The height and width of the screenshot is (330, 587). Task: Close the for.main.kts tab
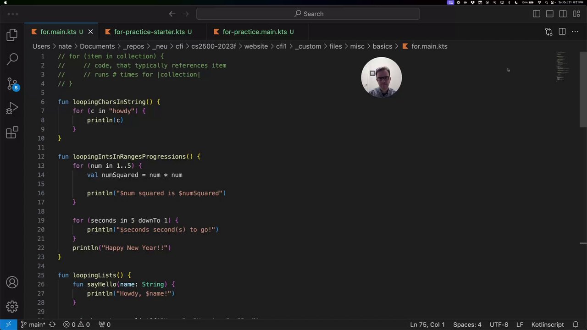[x=90, y=32]
